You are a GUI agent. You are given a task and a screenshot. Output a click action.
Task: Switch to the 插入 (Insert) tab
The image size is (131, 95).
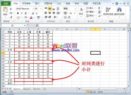37,4
